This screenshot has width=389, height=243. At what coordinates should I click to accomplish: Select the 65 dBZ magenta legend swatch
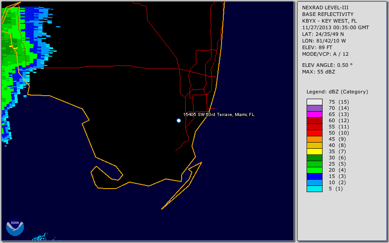coord(315,114)
